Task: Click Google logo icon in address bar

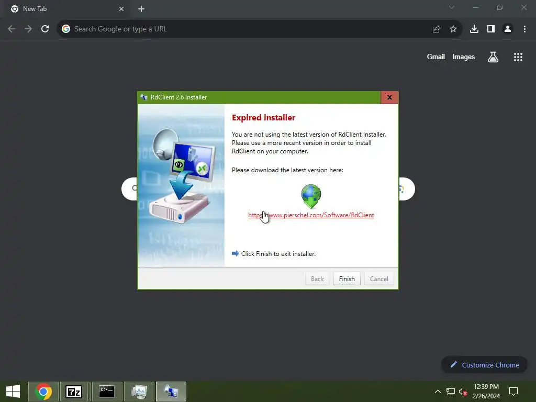Action: (x=66, y=29)
